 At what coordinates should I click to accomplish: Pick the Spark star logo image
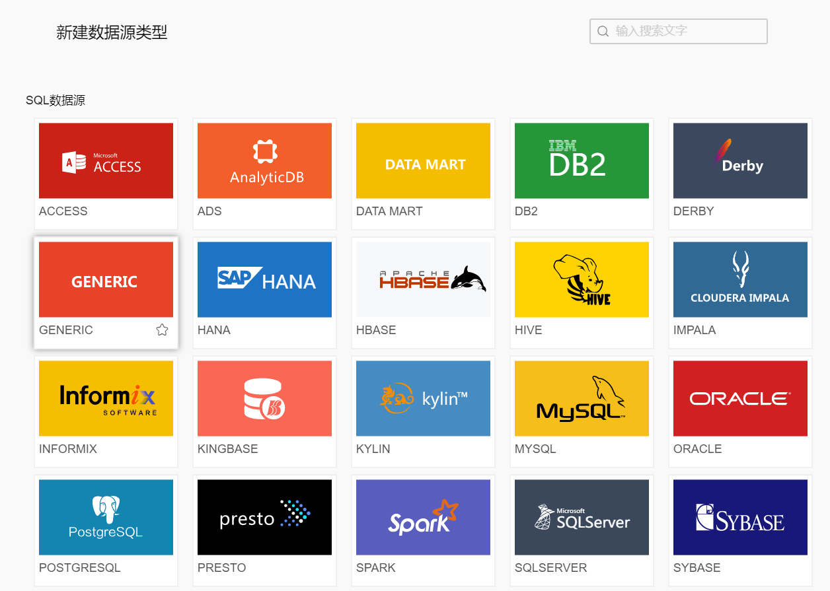(x=423, y=517)
